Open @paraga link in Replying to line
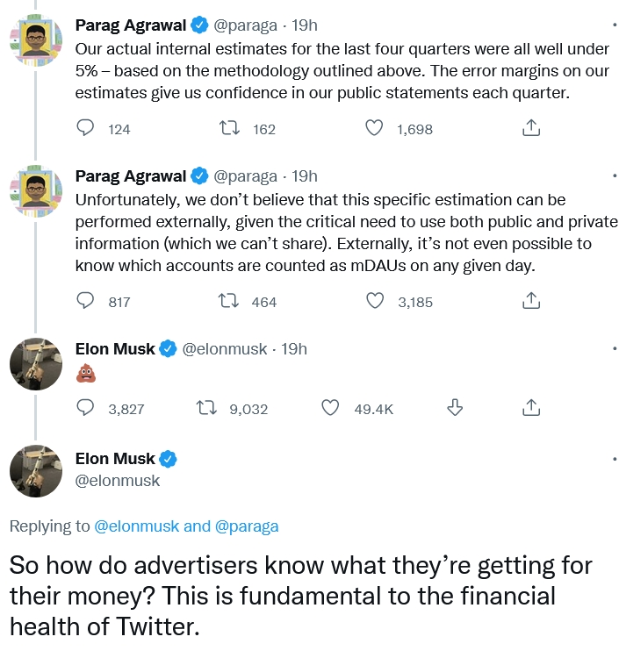Viewport: 619px width, 651px height. click(247, 526)
